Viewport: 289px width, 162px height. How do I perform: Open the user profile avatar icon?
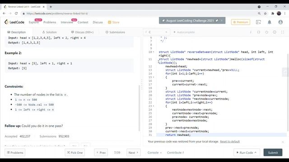280,22
